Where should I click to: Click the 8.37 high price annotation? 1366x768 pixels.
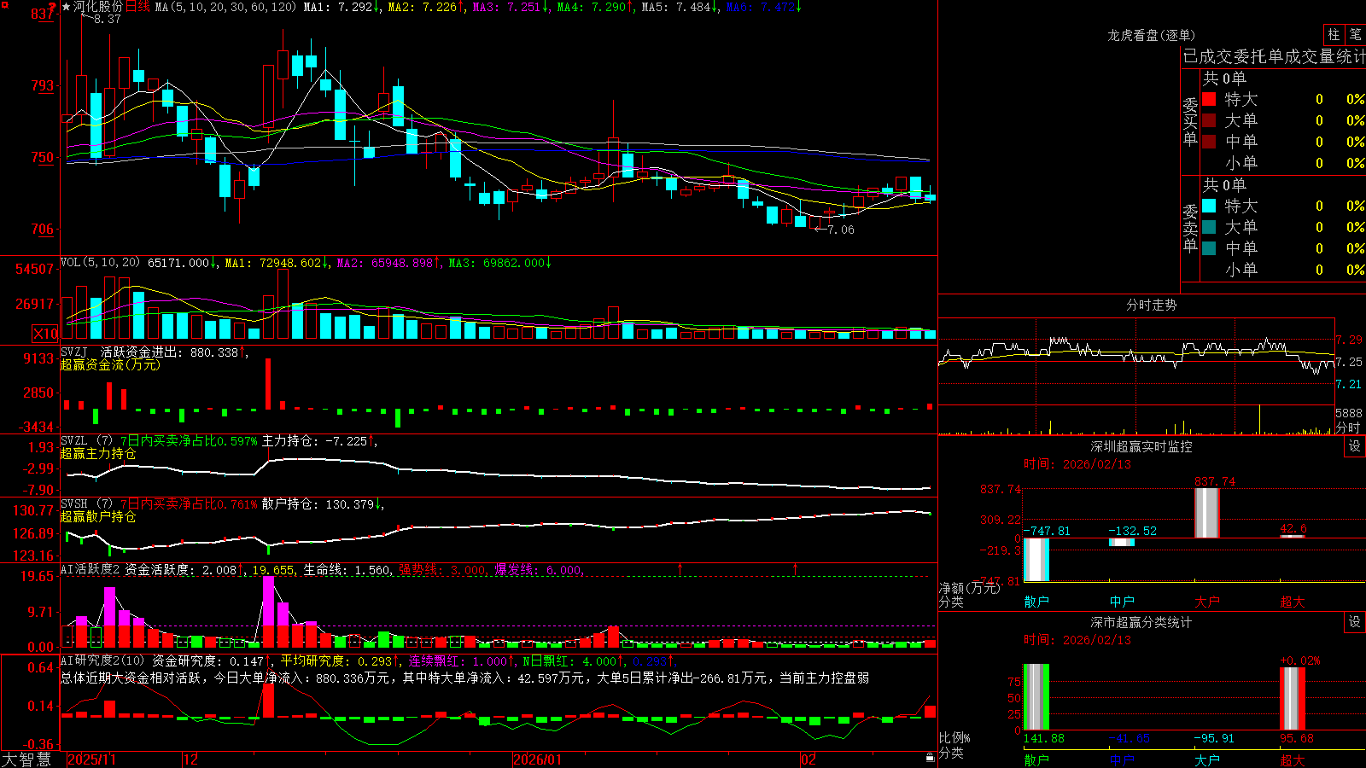(108, 19)
